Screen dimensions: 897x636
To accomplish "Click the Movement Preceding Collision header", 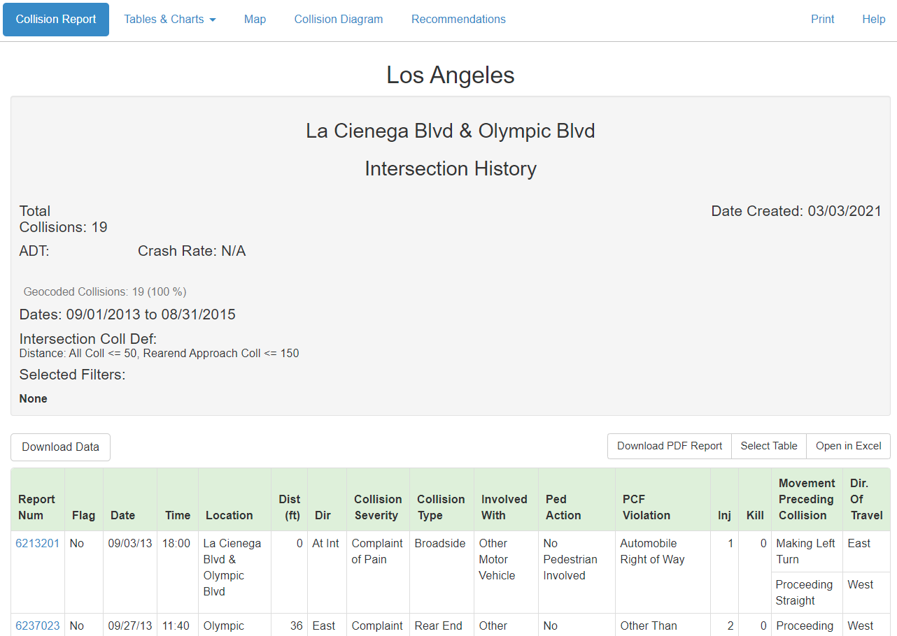I will click(x=807, y=499).
